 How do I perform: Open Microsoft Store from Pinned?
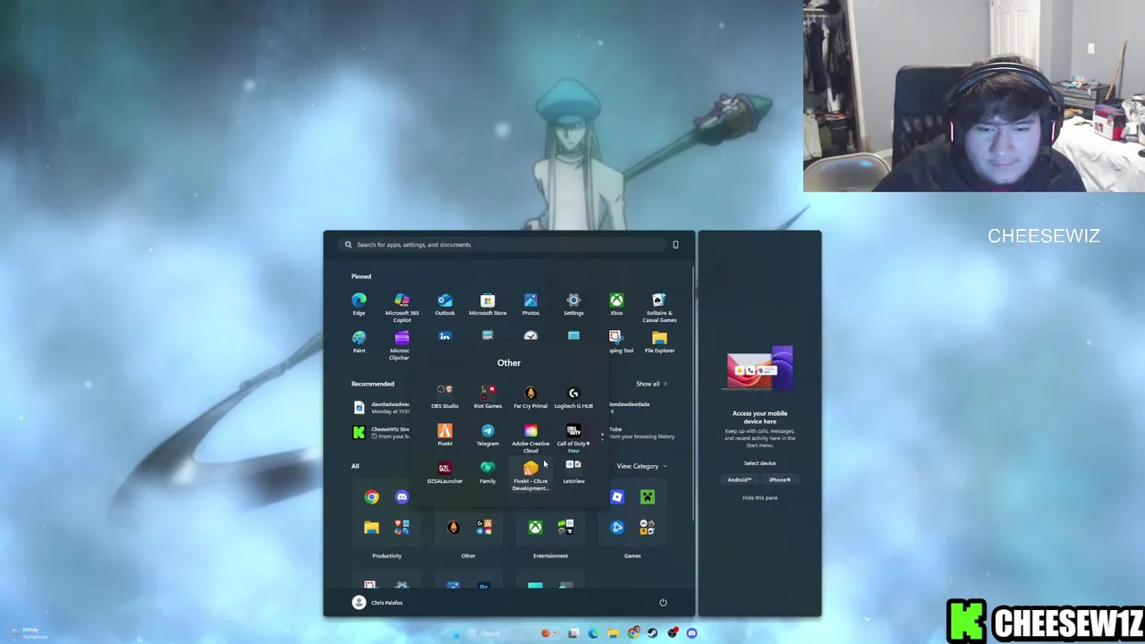(x=488, y=304)
